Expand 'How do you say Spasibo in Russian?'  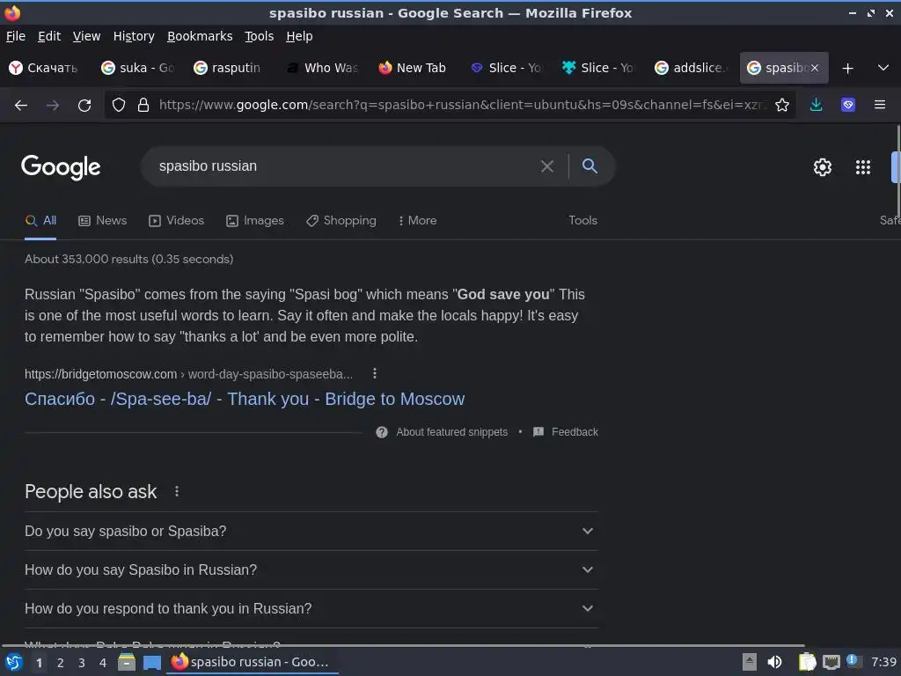click(311, 569)
